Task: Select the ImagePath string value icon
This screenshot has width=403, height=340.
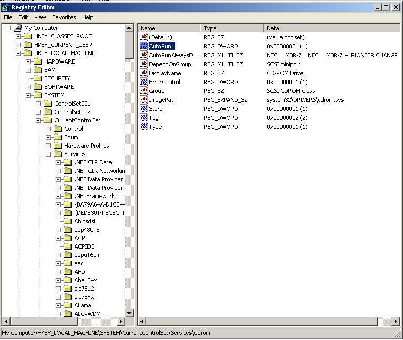Action: tap(144, 100)
